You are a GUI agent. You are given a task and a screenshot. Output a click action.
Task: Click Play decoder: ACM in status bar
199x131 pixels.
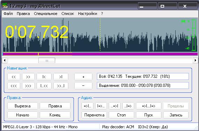coord(118,127)
